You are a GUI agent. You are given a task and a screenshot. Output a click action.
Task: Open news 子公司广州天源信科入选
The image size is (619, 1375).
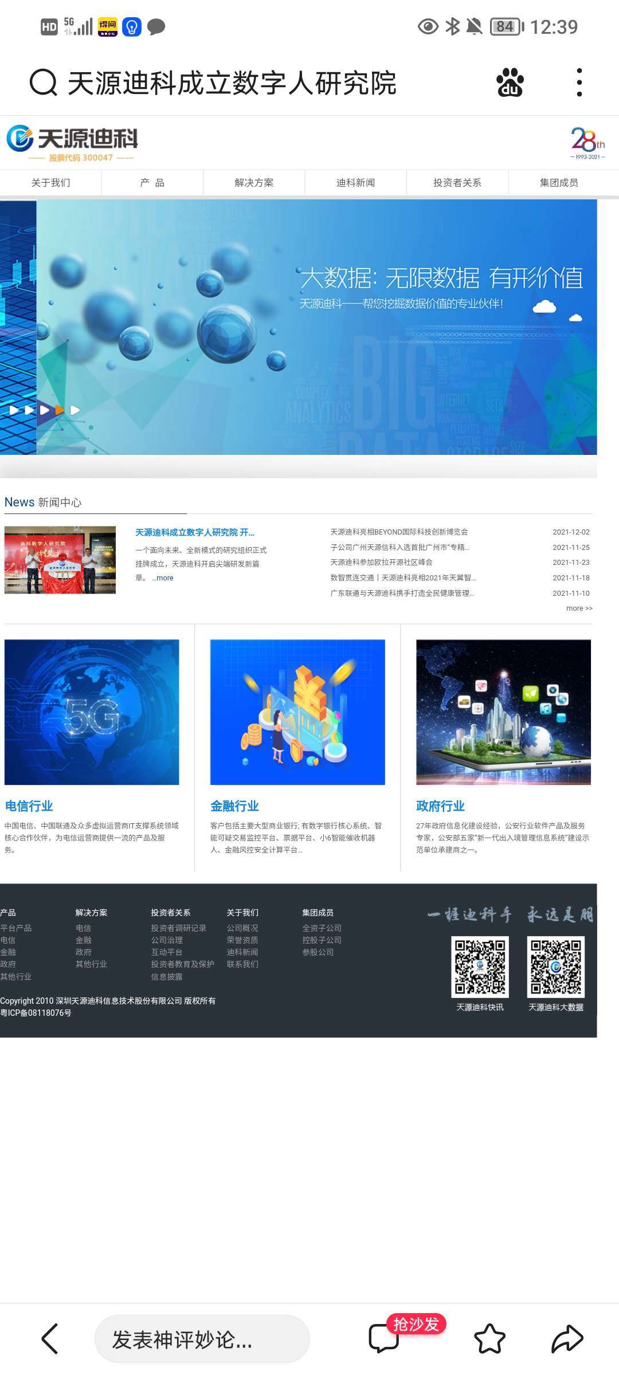tap(399, 547)
